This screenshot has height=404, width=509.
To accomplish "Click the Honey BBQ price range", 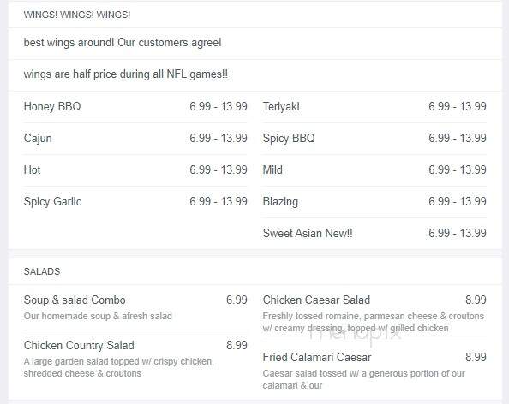I will (x=219, y=106).
